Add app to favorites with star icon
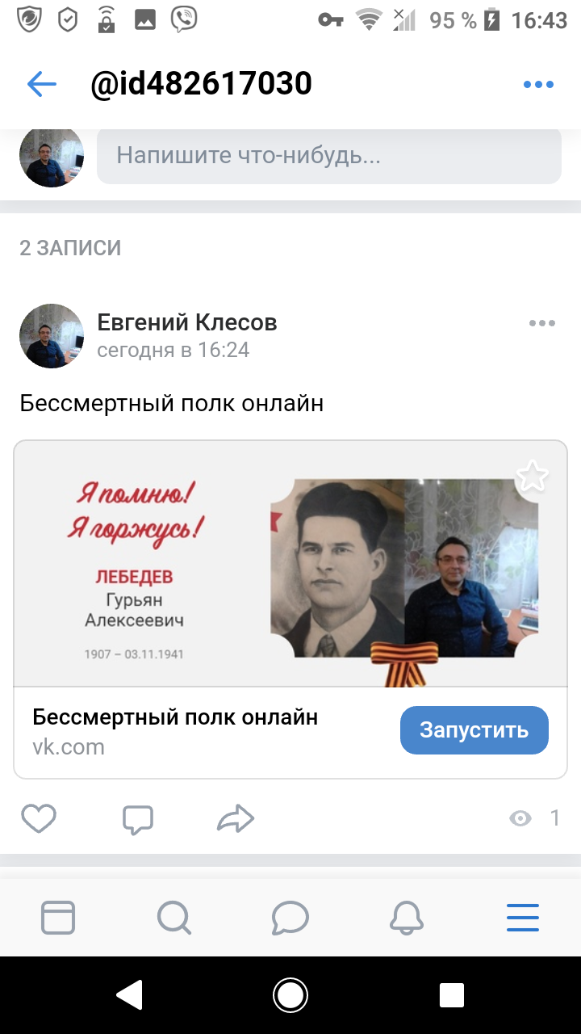This screenshot has width=581, height=1034. click(x=532, y=476)
